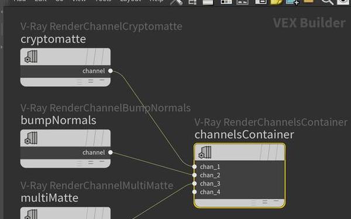This screenshot has width=351, height=219.
Task: Select the multiMatte node icon
Action: click(31, 214)
